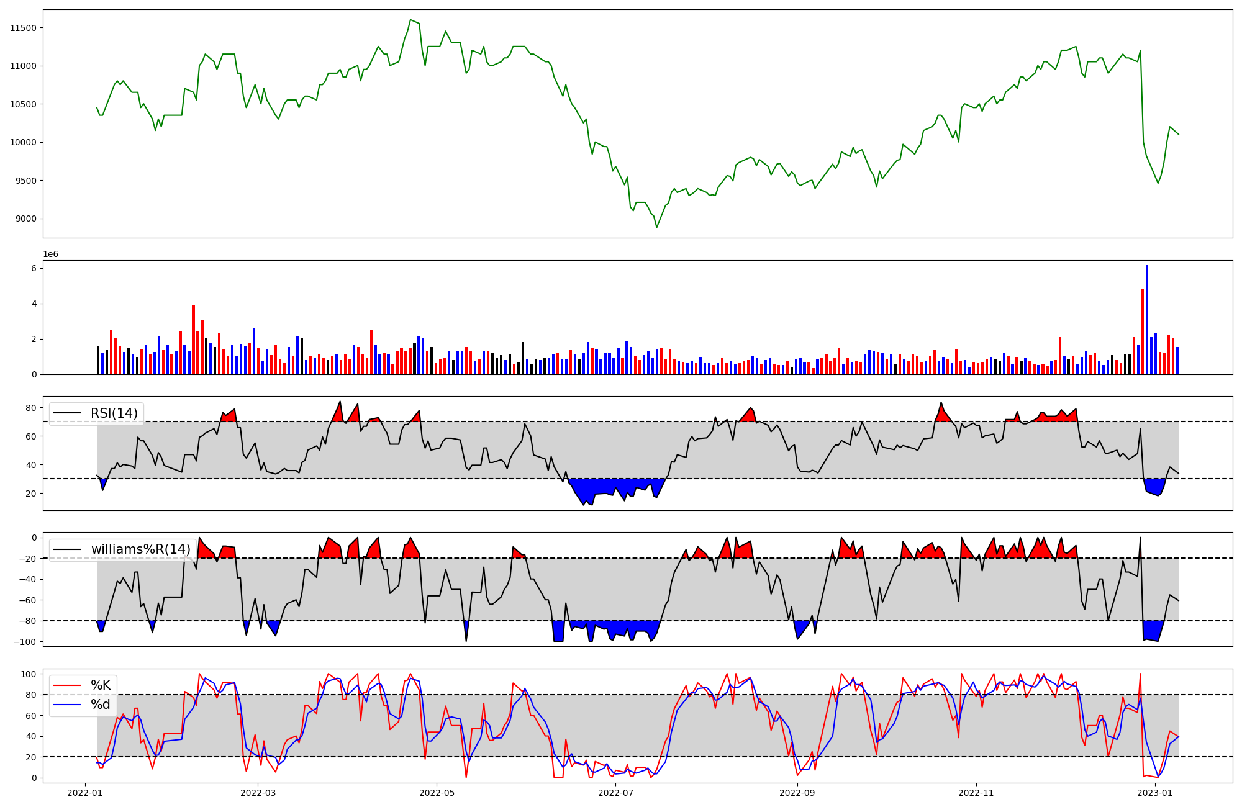
Task: Click the red %K legend line
Action: tap(67, 685)
